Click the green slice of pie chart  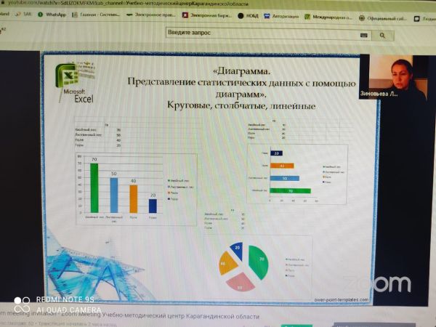(259, 261)
